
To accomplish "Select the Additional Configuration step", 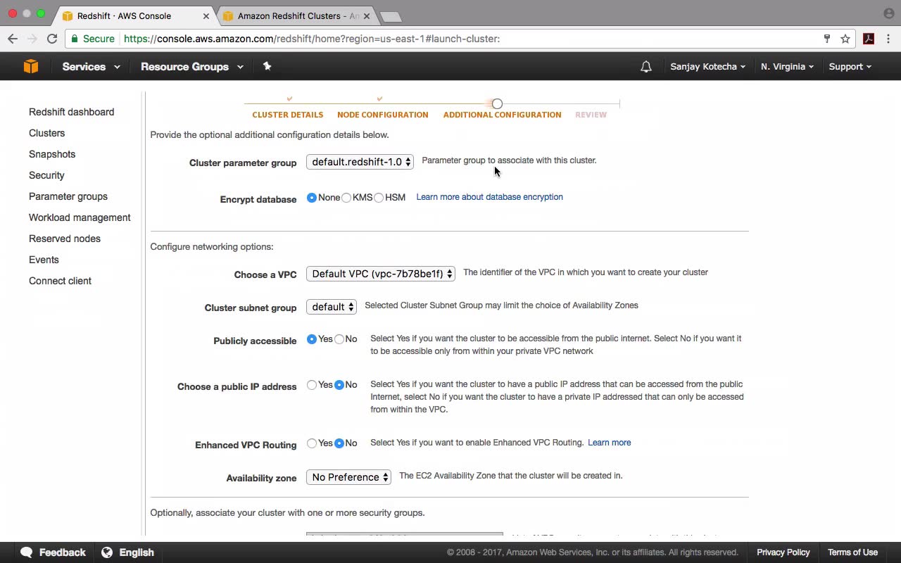I will point(503,115).
